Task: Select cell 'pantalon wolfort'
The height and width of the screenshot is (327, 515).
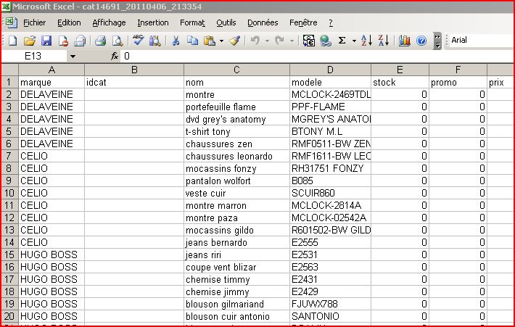Action: pos(236,181)
